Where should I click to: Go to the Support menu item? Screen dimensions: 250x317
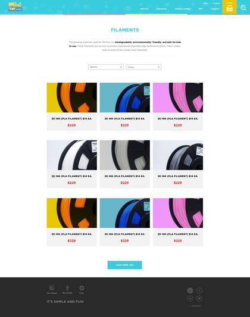click(x=215, y=9)
